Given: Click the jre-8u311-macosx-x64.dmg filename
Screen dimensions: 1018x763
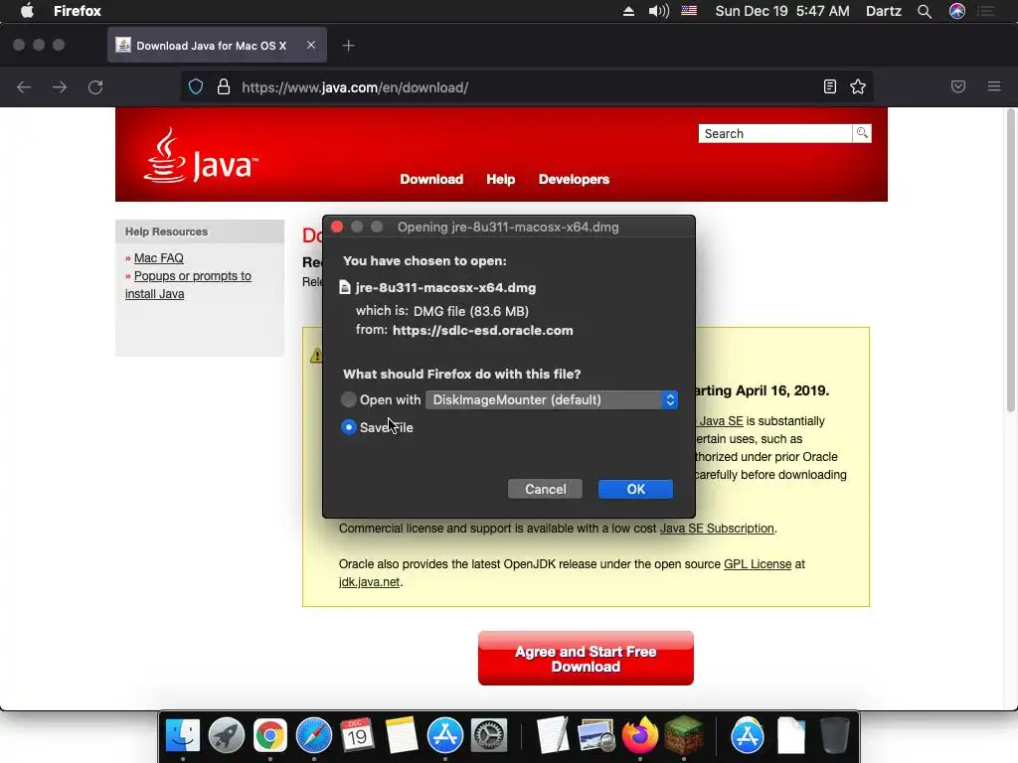Looking at the screenshot, I should coord(446,287).
